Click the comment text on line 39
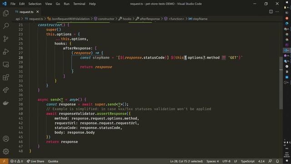The width and height of the screenshot is (291, 164). point(129,109)
